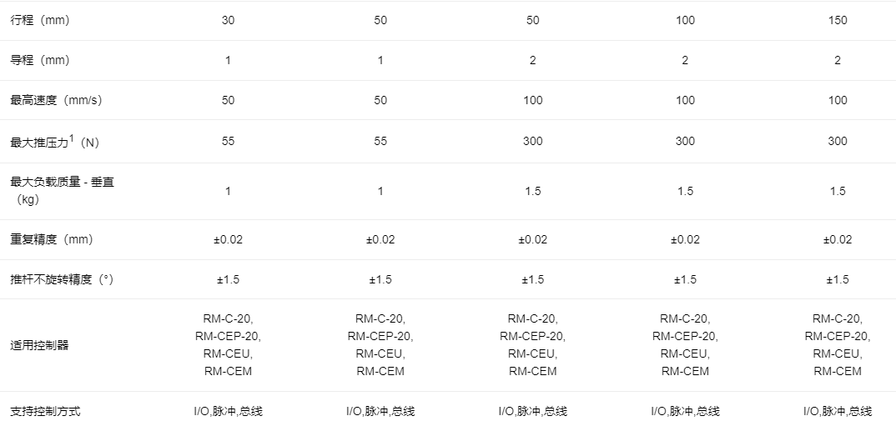Click the 推杆不旋转精度（°）row label
Image resolution: width=896 pixels, height=431 pixels.
61,279
